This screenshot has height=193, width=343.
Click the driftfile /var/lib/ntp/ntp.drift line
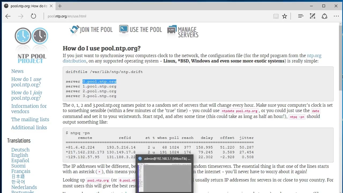104,72
